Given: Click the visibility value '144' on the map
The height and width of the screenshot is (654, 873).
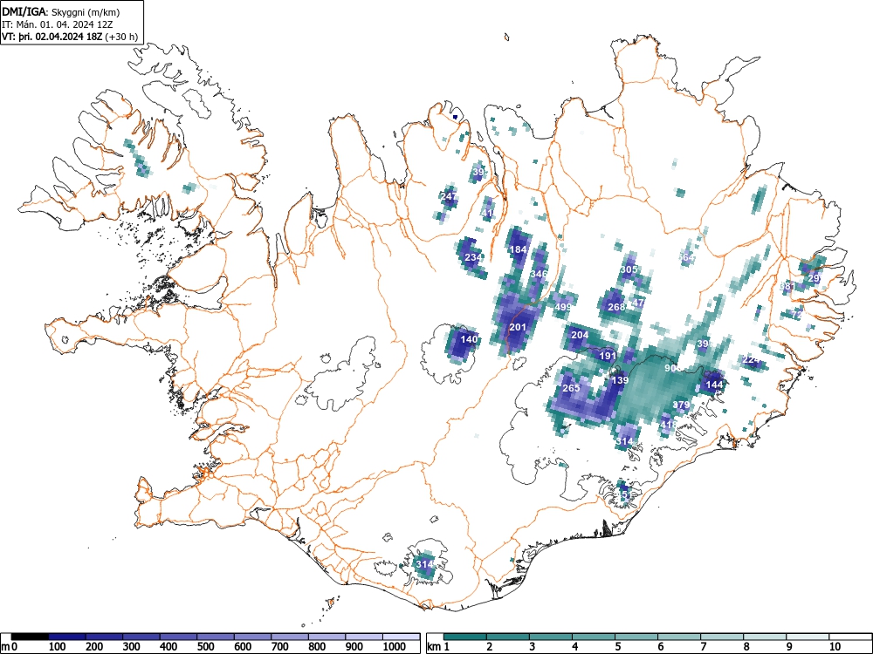Looking at the screenshot, I should [714, 385].
